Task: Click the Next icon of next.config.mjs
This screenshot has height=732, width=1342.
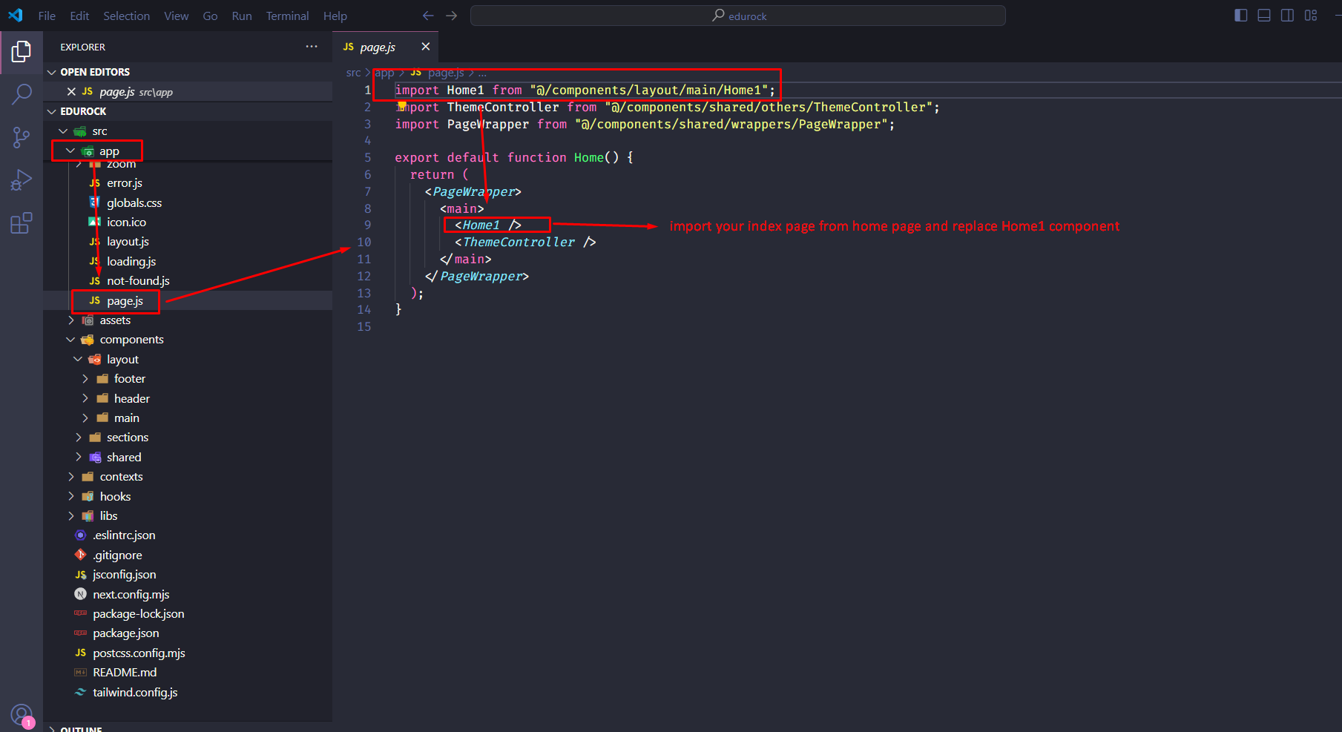Action: click(81, 594)
